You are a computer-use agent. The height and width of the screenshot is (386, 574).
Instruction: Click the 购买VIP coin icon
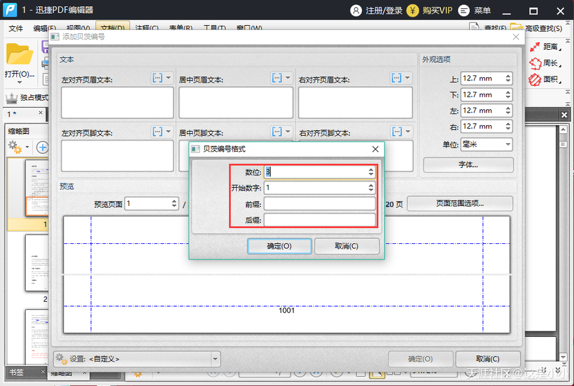point(413,10)
